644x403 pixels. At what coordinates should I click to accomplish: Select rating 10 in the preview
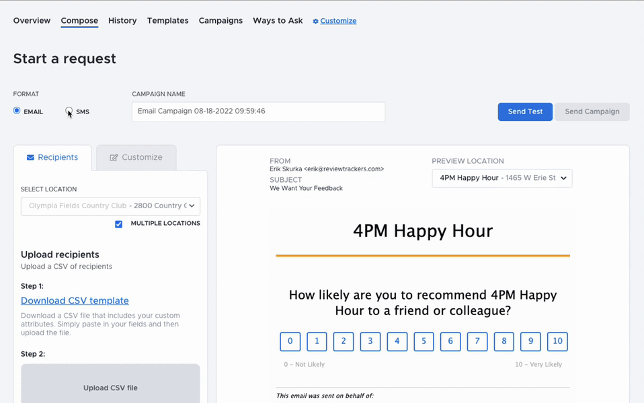pyautogui.click(x=557, y=341)
